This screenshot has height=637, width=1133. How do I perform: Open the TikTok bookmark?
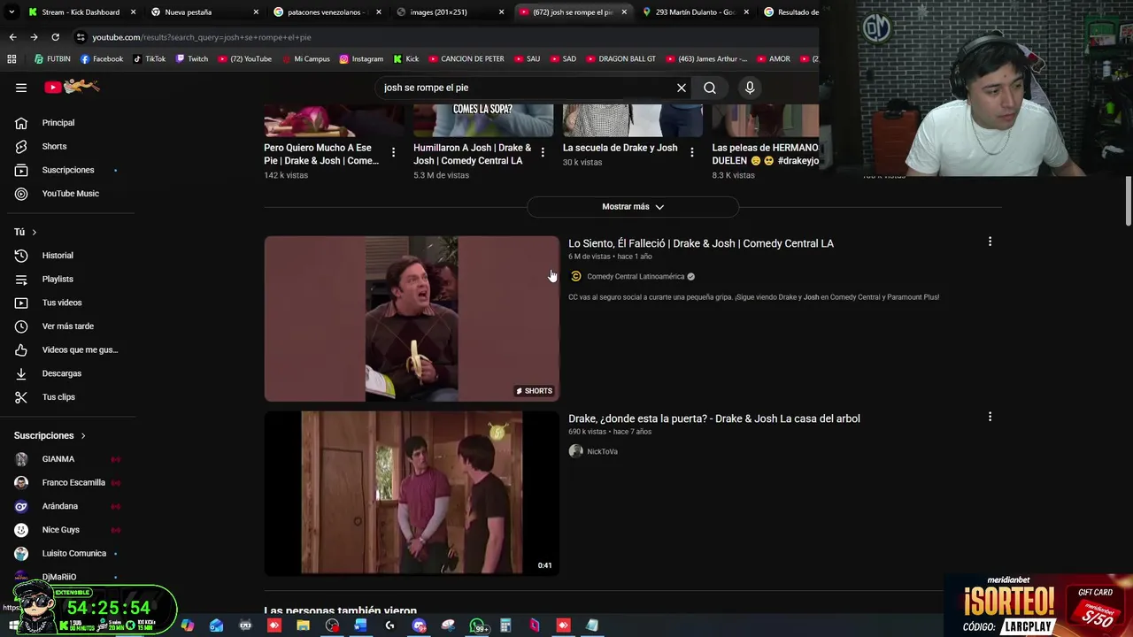pyautogui.click(x=149, y=59)
